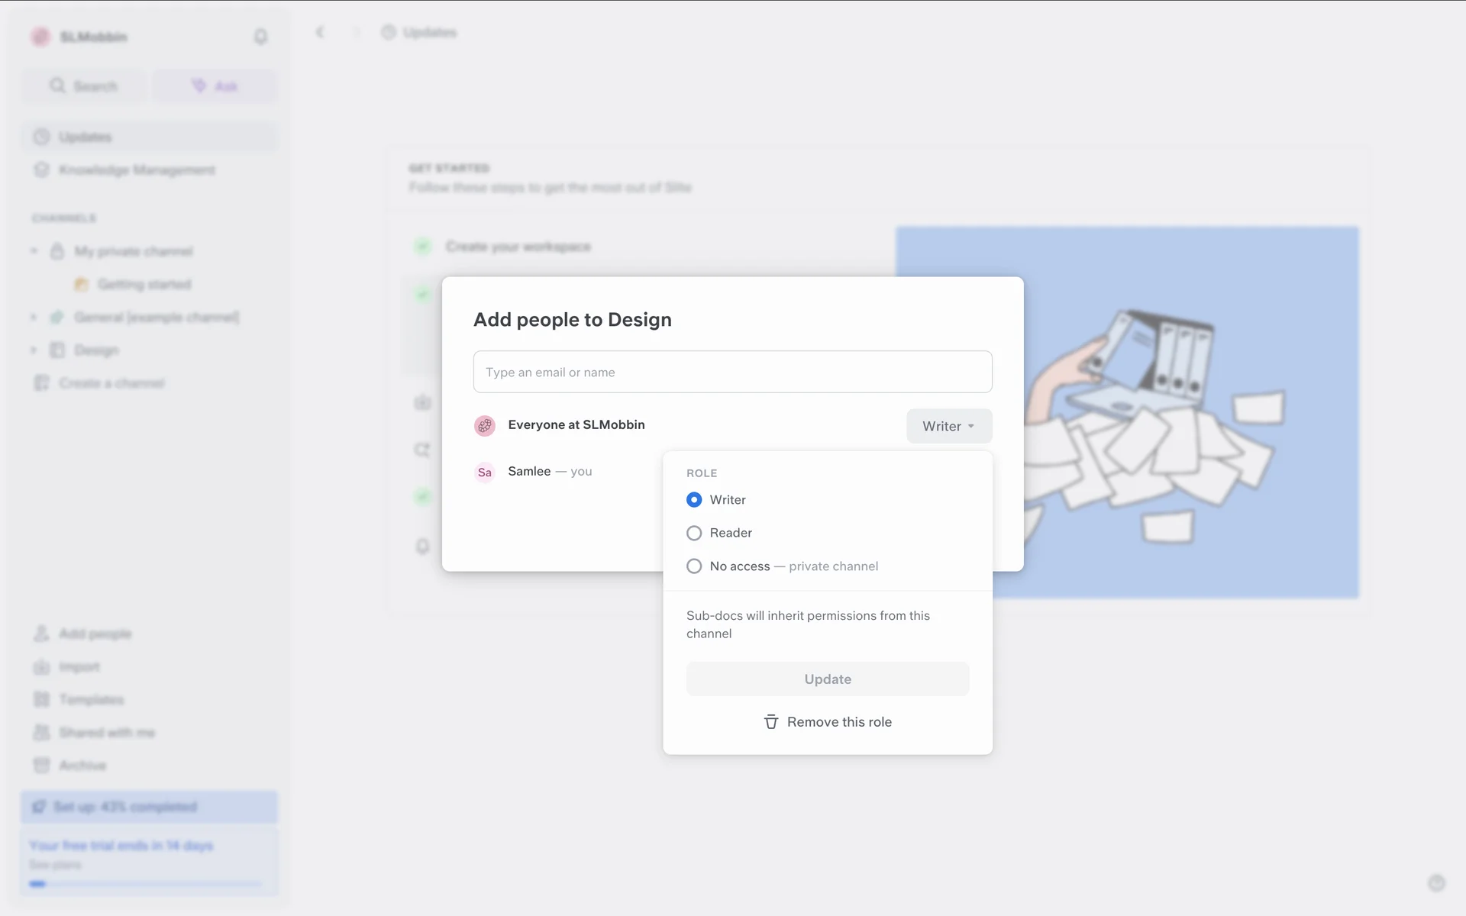Click Remove this role

(x=838, y=722)
